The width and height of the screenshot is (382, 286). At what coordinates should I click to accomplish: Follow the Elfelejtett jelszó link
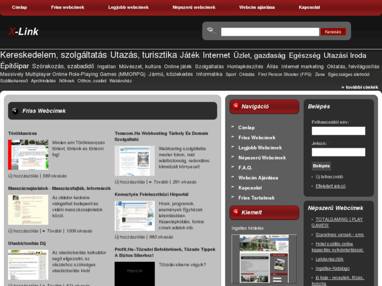pyautogui.click(x=331, y=186)
